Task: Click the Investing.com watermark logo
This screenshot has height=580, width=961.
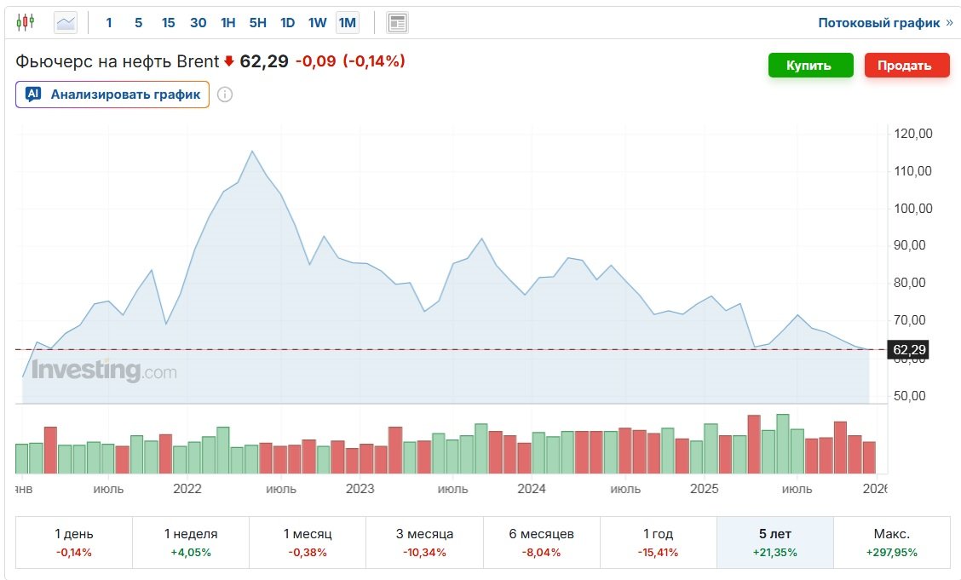Action: tap(104, 370)
